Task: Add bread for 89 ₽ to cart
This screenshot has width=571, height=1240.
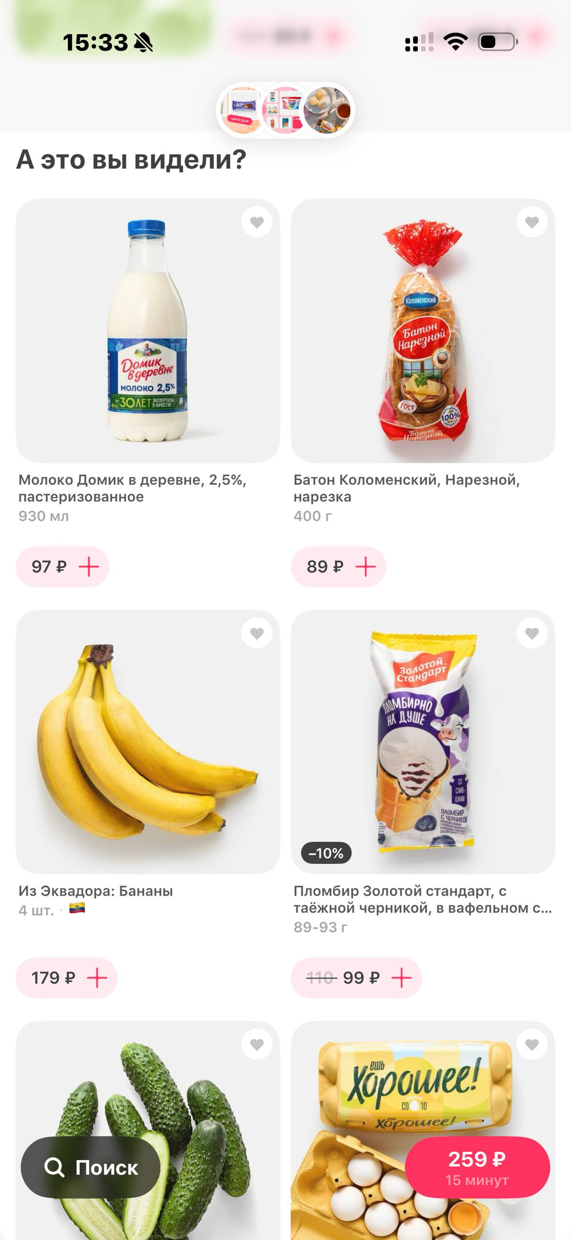Action: pos(338,567)
